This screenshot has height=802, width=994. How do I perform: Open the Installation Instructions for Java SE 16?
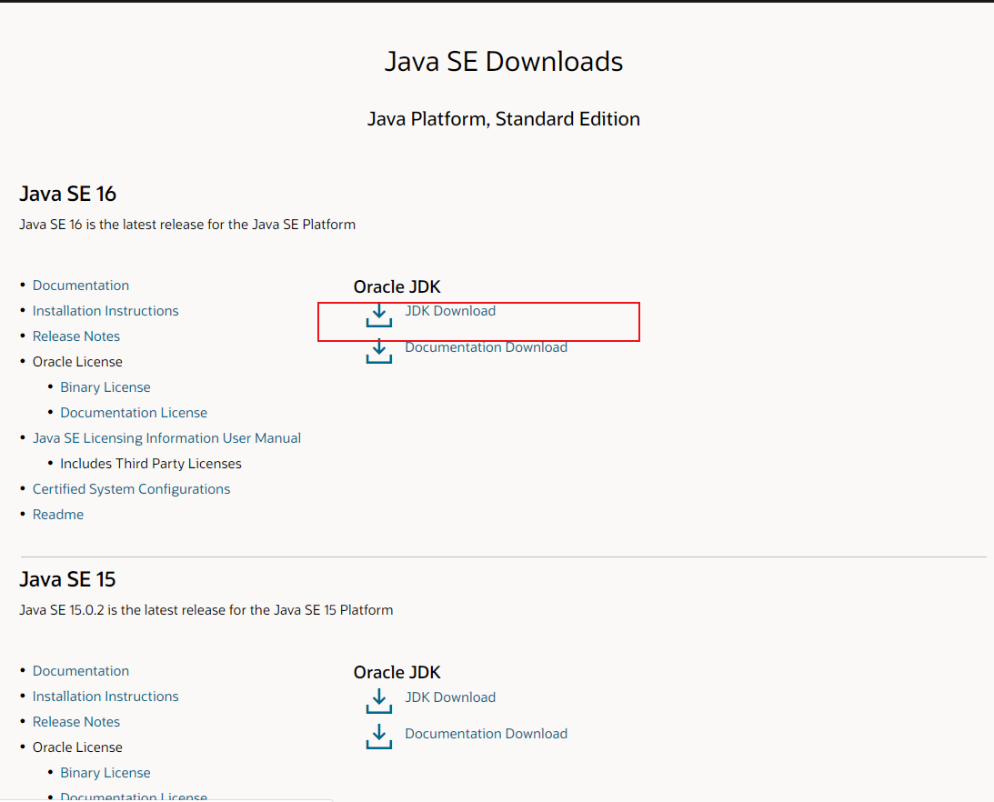(105, 310)
